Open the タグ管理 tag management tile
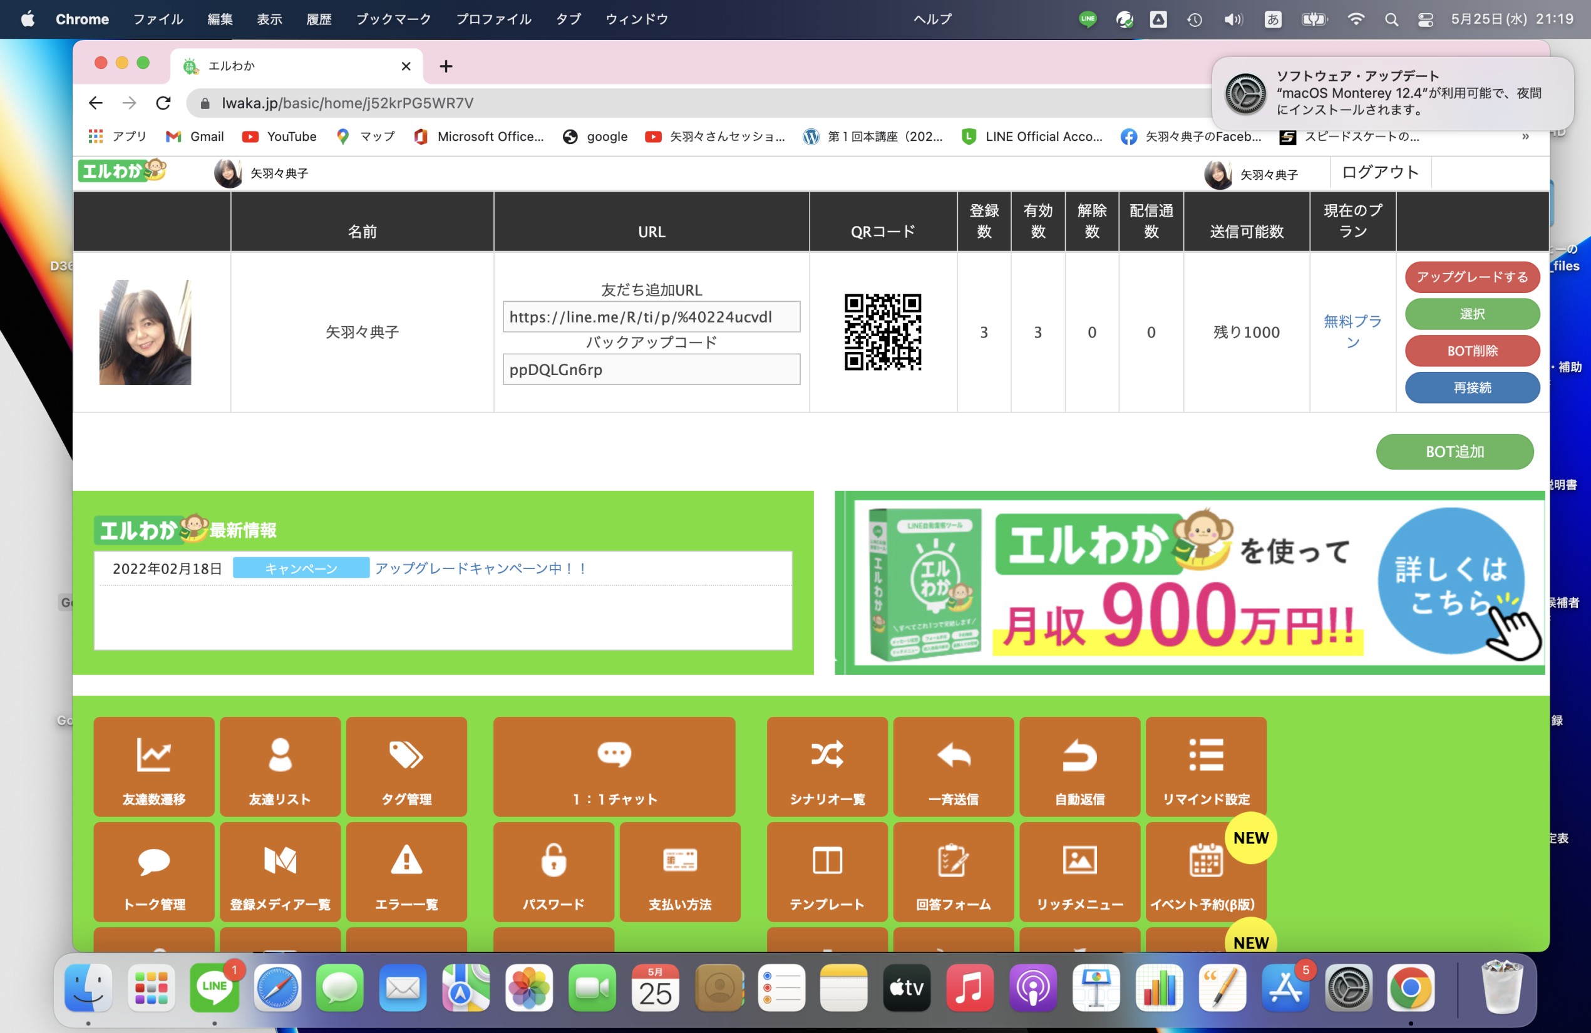The image size is (1591, 1033). click(406, 766)
